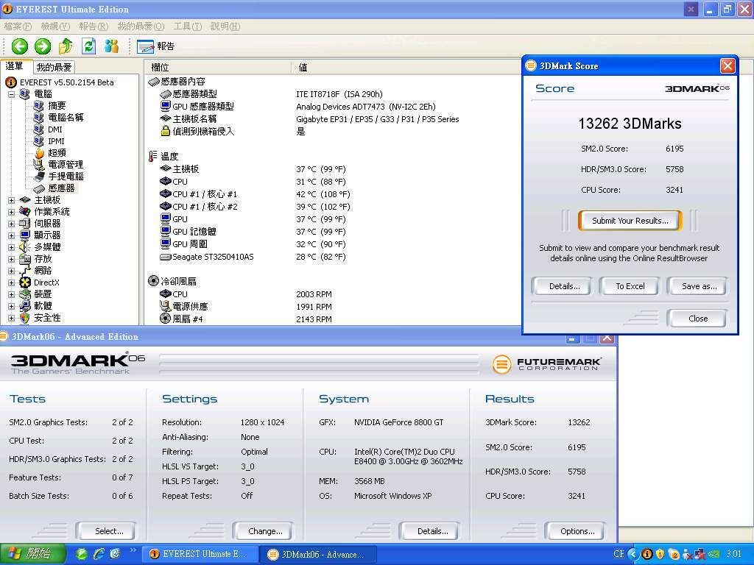The height and width of the screenshot is (565, 754).
Task: Switch to the 我的最愛 tab in side panel
Action: pos(54,67)
